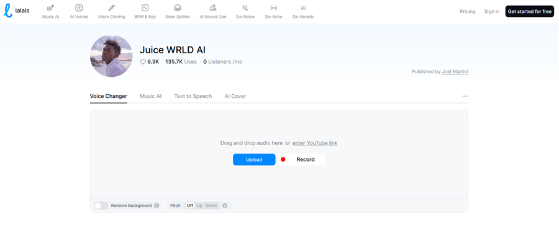This screenshot has width=559, height=228.
Task: Switch to the Music AI tab below the profile
Action: [150, 96]
